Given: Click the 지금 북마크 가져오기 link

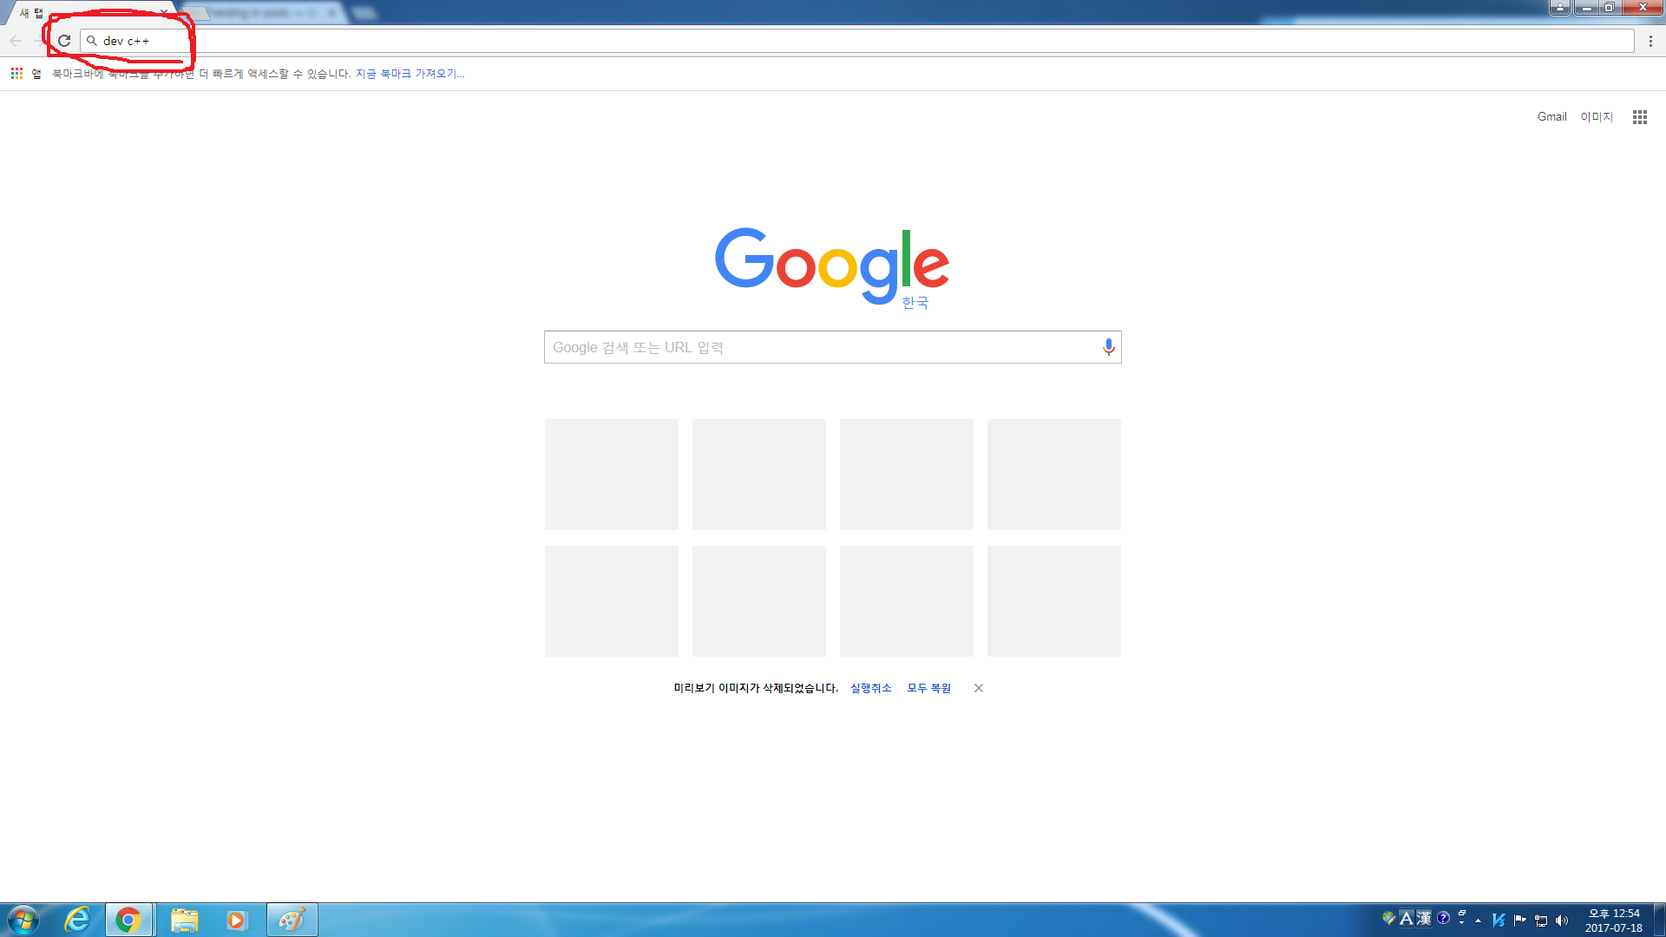Looking at the screenshot, I should tap(410, 74).
